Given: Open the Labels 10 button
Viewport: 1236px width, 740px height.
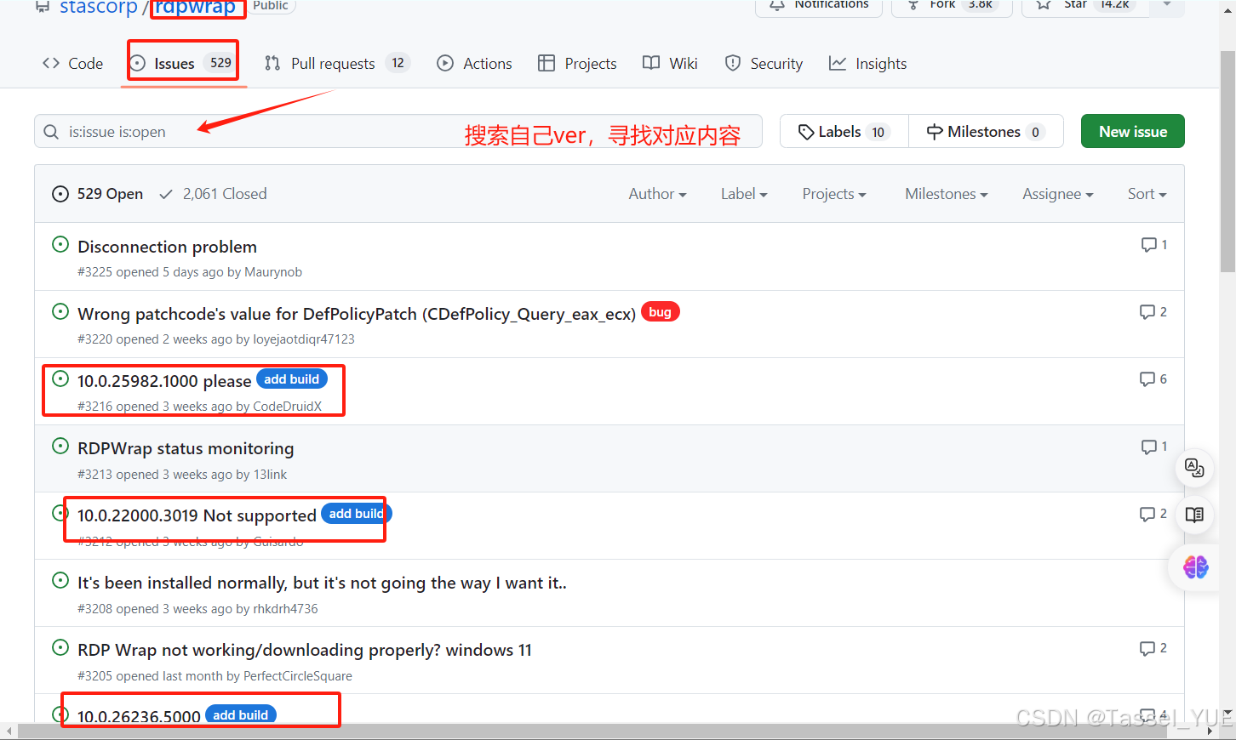Looking at the screenshot, I should coord(844,131).
